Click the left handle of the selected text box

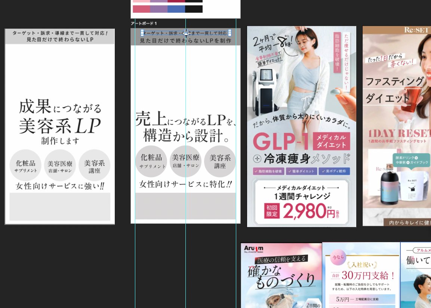(142, 33)
